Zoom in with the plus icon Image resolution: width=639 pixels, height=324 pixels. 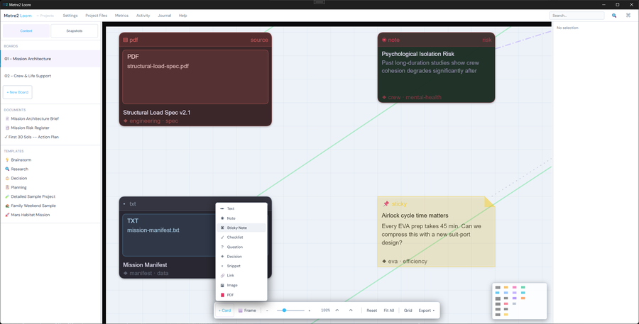310,311
